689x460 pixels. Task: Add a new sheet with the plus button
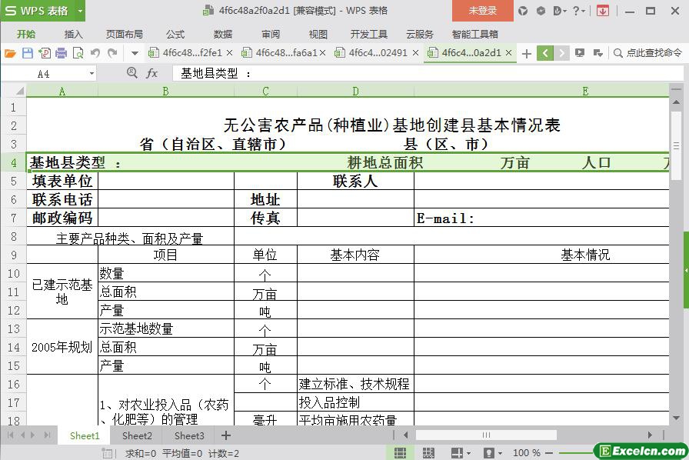point(226,436)
